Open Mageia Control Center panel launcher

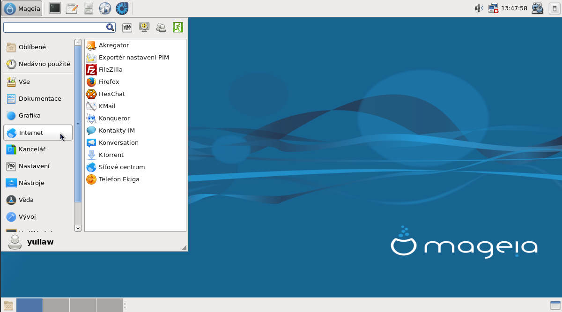[122, 8]
